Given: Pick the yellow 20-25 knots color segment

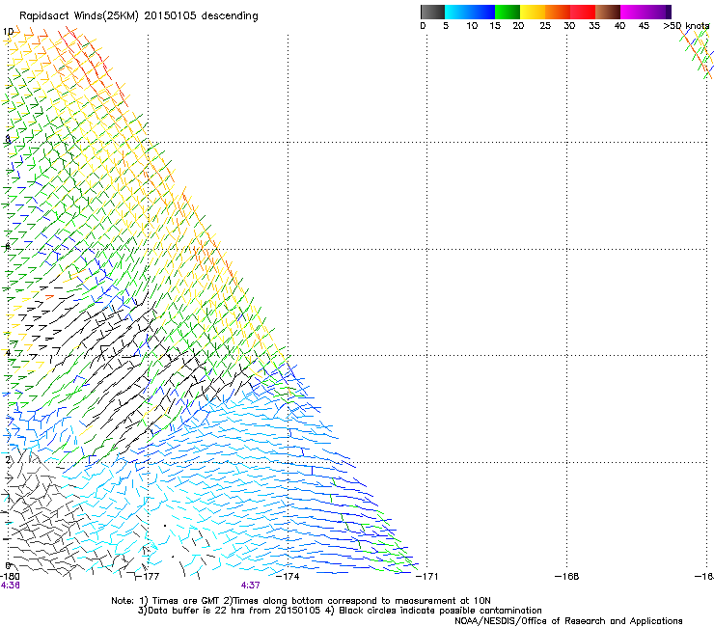Looking at the screenshot, I should point(533,12).
